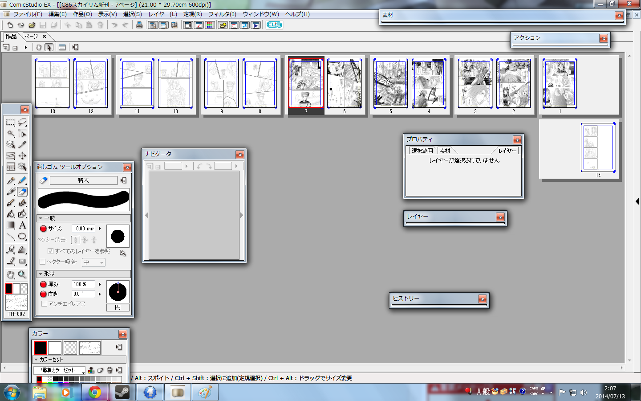Collapse the 'カラーセット' section

click(x=36, y=360)
